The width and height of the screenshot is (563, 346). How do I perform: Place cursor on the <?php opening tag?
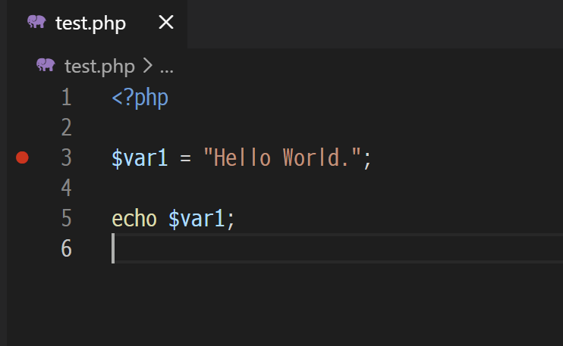pos(140,98)
